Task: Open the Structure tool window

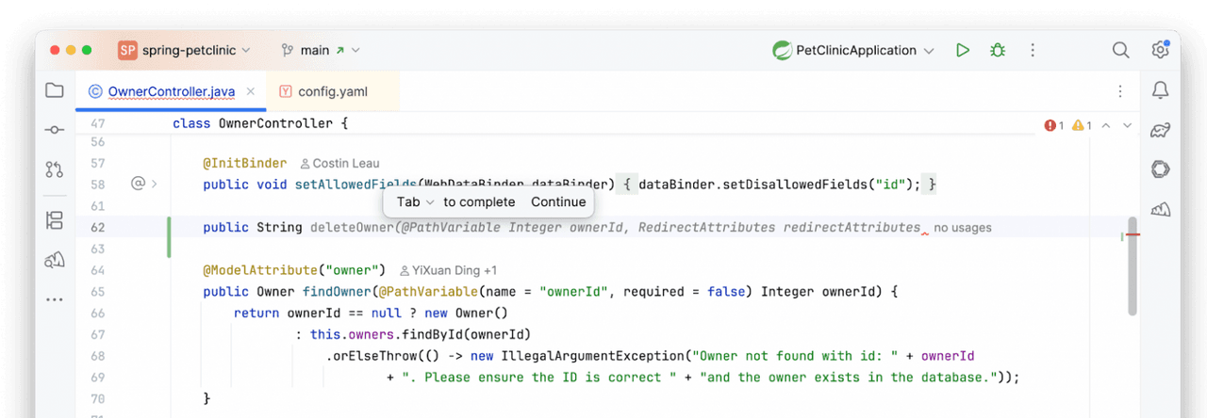Action: coord(54,220)
